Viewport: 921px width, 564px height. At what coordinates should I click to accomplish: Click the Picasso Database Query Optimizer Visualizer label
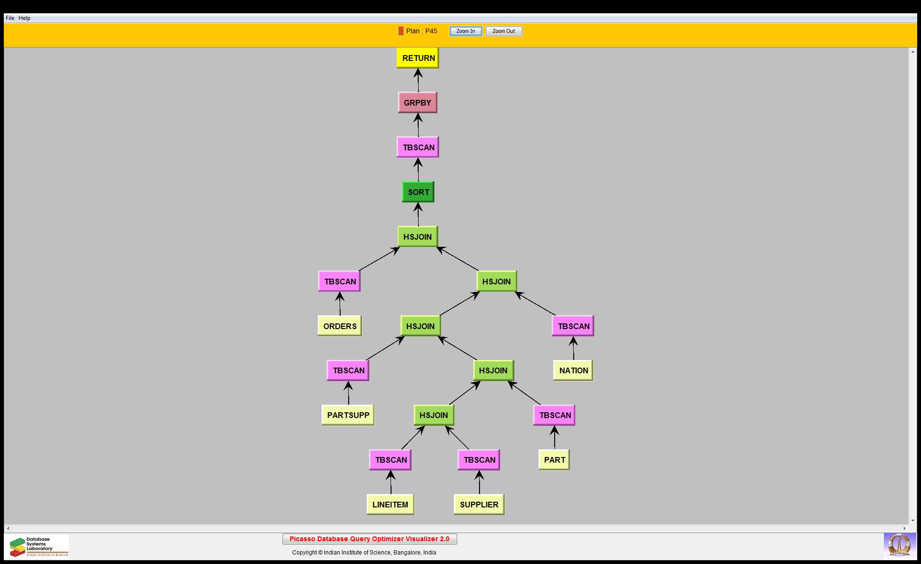(x=369, y=539)
